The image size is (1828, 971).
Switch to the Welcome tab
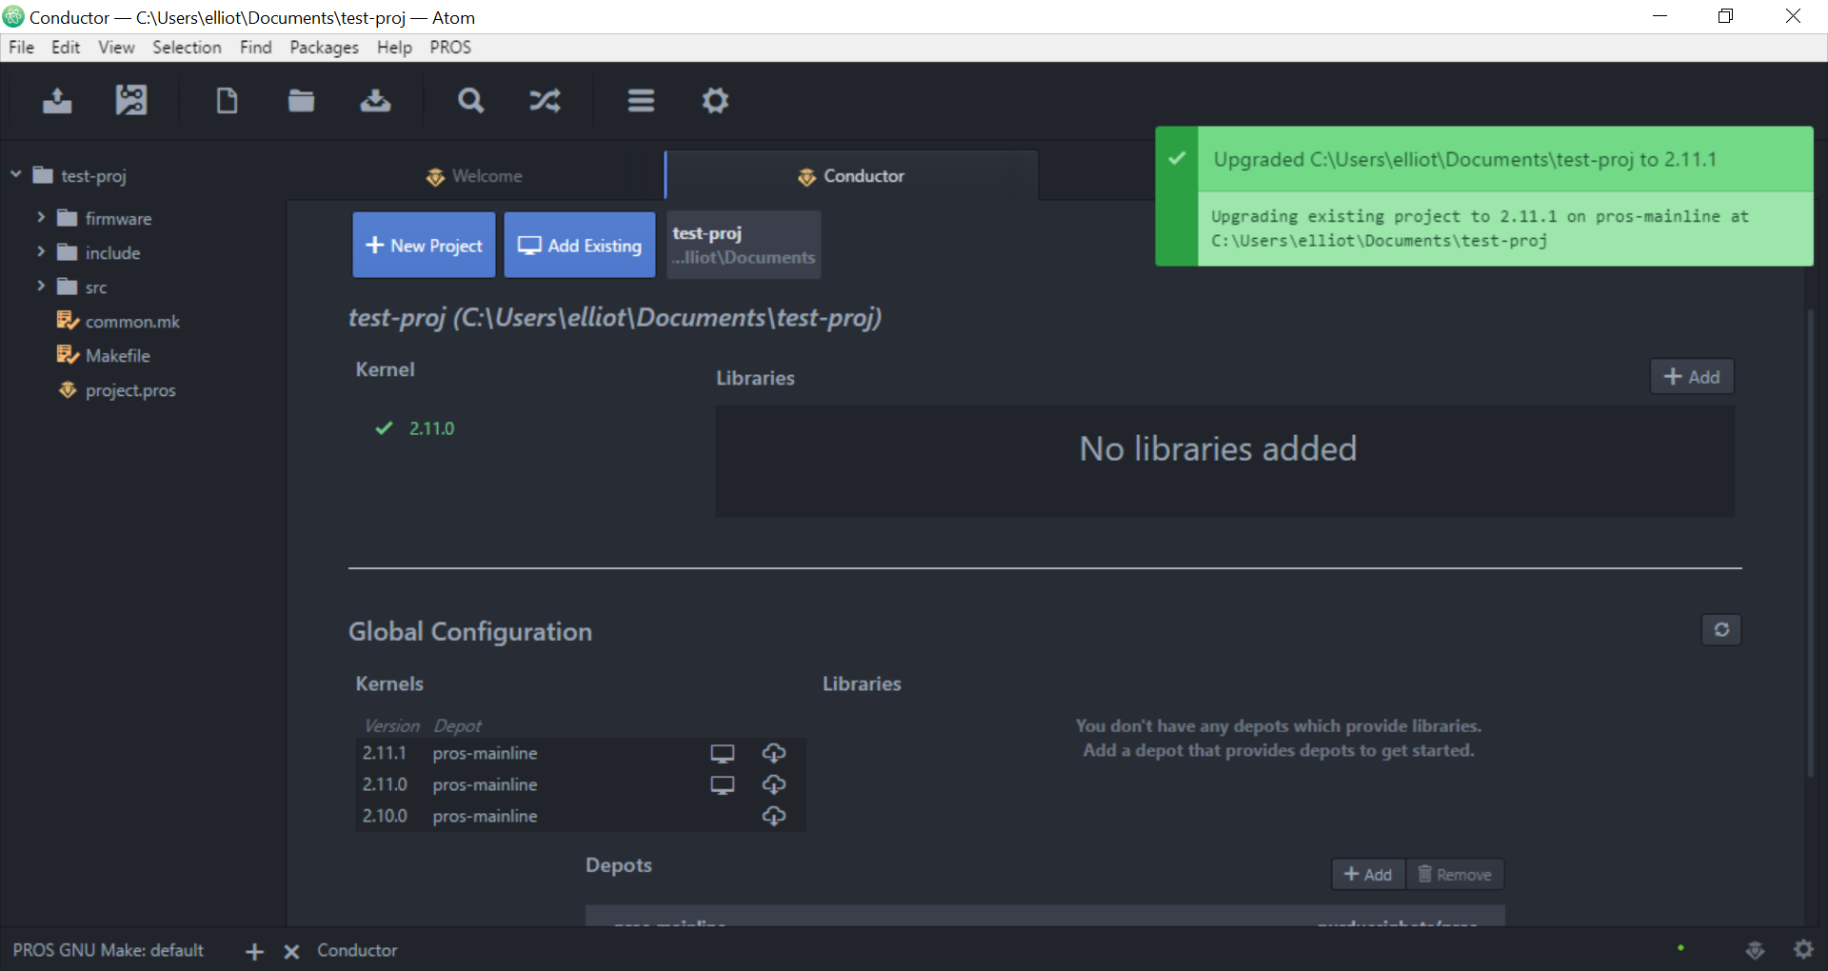click(x=474, y=176)
